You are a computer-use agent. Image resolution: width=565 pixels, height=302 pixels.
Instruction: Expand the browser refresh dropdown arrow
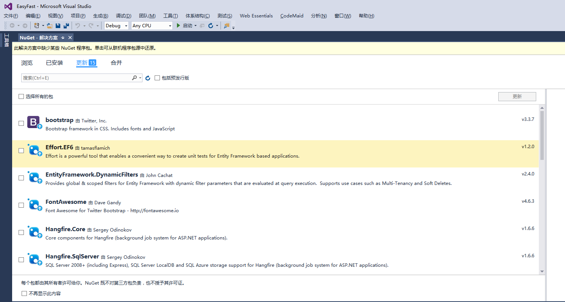217,26
